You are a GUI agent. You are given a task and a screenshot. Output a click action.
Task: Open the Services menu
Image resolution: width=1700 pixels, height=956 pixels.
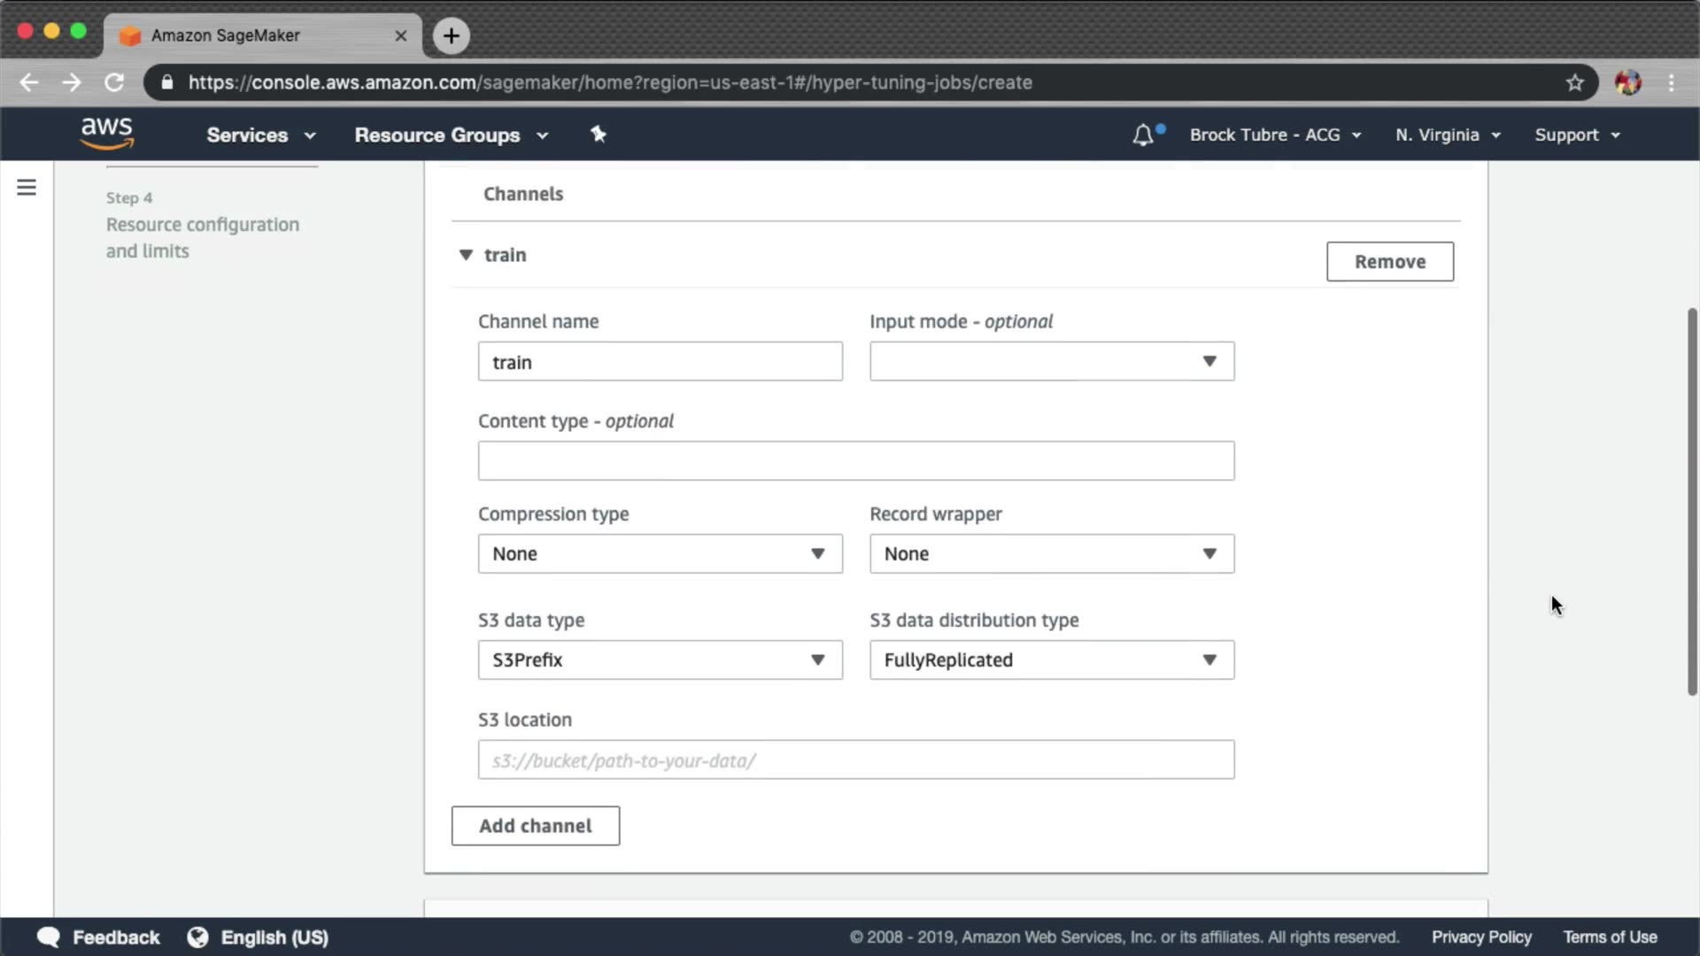click(x=260, y=135)
